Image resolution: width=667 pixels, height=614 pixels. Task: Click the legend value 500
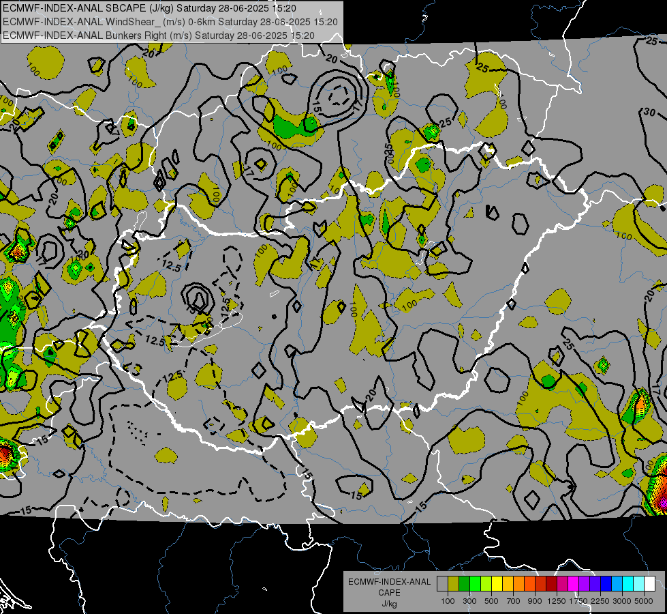pos(491,601)
